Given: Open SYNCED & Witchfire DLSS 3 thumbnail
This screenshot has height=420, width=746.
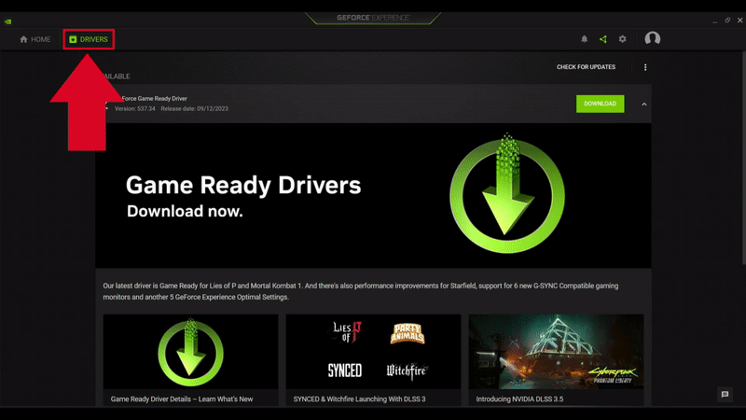Looking at the screenshot, I should (x=373, y=351).
